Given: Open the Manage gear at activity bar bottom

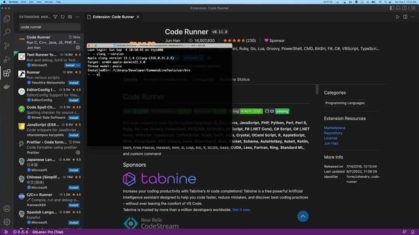Looking at the screenshot, I should [x=7, y=222].
